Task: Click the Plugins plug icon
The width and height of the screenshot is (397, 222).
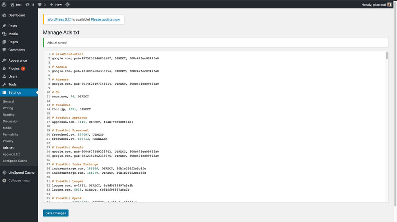Action: (4, 68)
